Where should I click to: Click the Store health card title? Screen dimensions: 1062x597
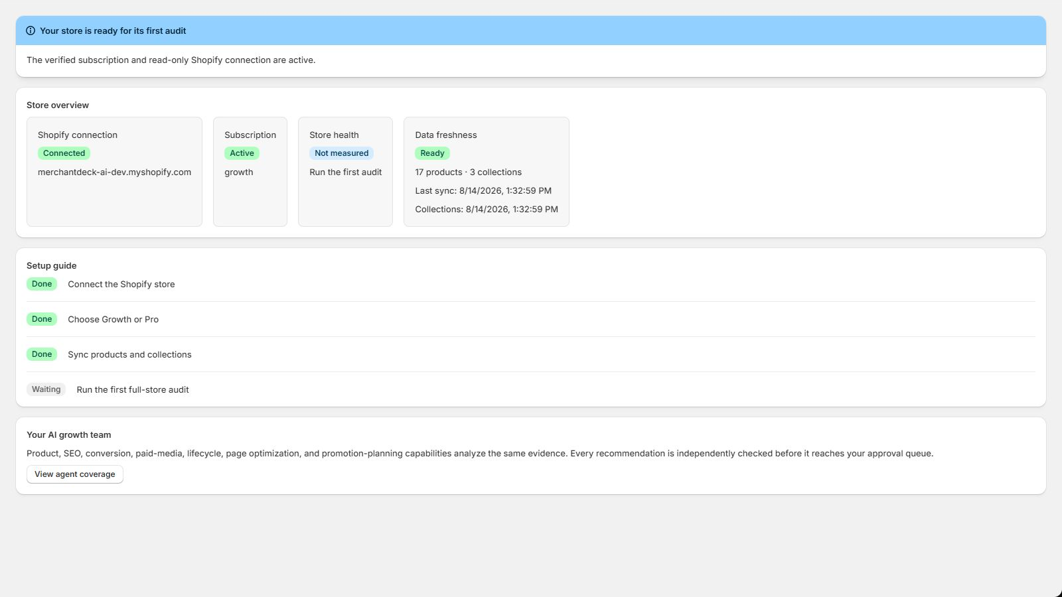click(334, 135)
